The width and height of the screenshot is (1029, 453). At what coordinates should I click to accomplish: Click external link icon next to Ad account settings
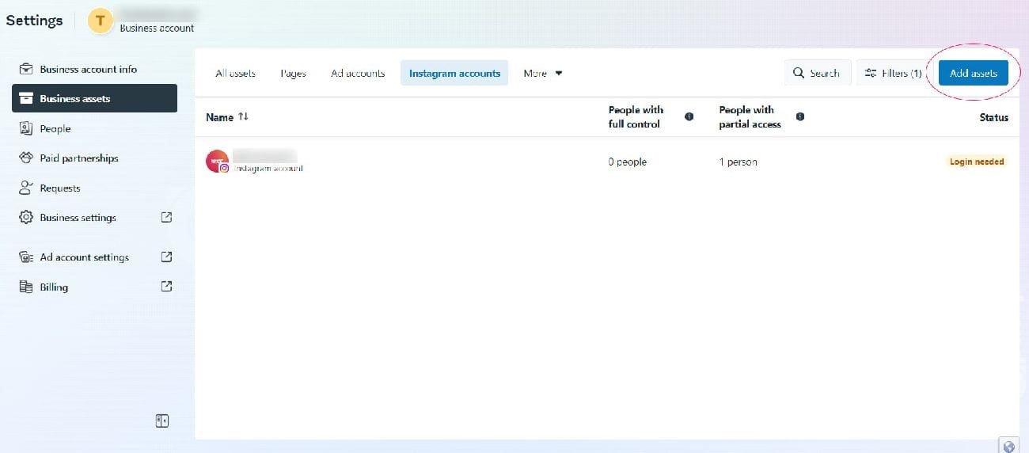point(166,257)
